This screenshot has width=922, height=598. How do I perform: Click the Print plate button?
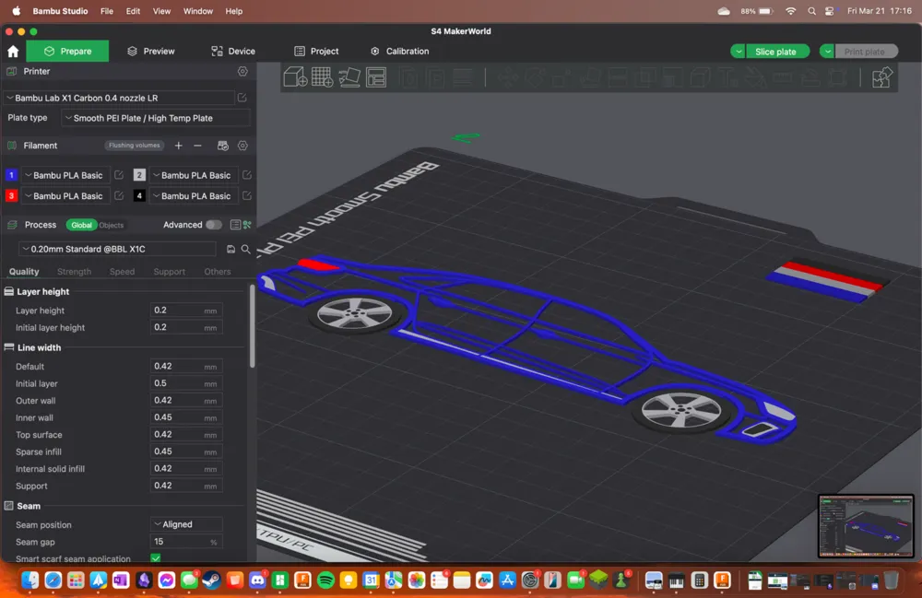[865, 52]
